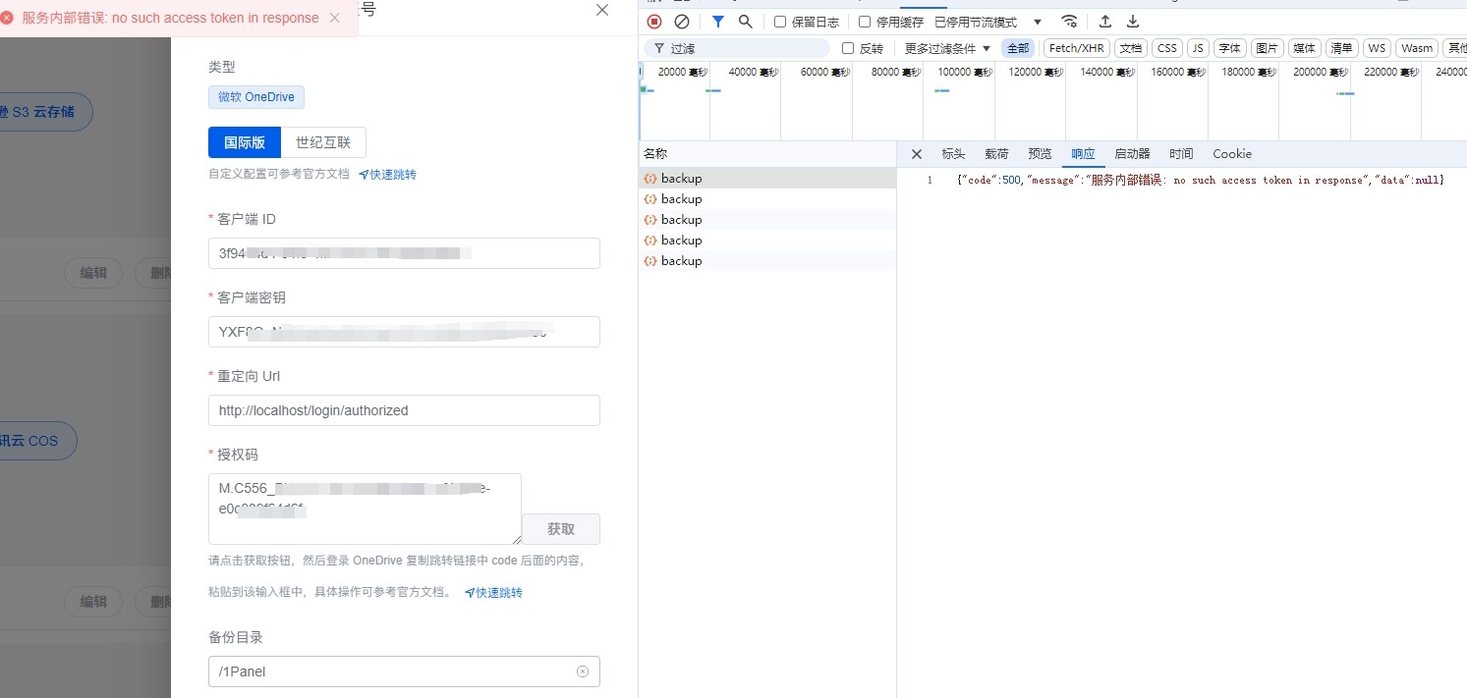Click the JSON response line in response pane
1467x698 pixels.
click(1200, 181)
